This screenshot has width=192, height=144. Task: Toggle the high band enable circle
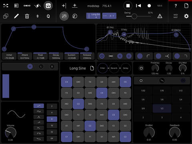pos(177,56)
